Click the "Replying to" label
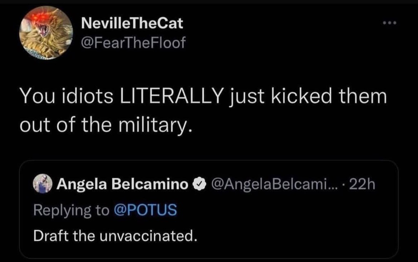418x262 pixels. coord(71,210)
